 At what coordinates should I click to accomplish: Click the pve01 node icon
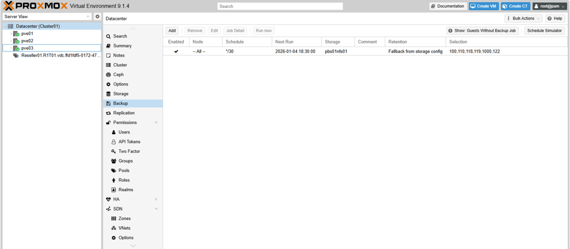[x=16, y=33]
